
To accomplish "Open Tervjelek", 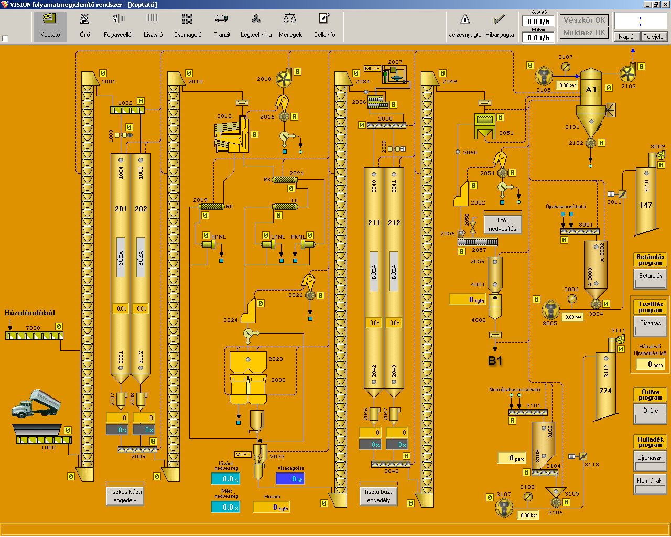I will (655, 37).
